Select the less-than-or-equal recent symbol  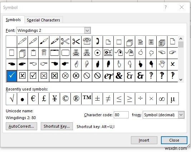point(119,99)
